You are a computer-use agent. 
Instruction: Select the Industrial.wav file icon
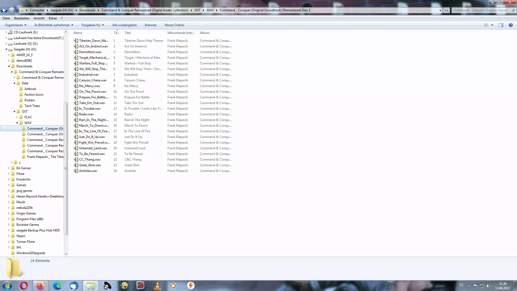76,75
